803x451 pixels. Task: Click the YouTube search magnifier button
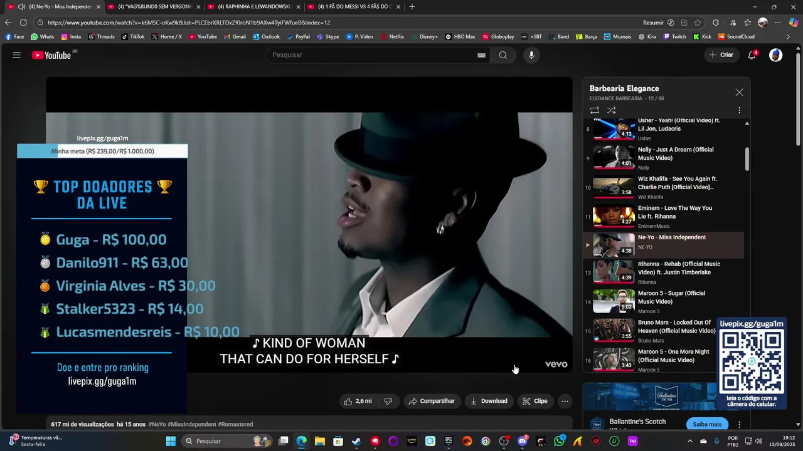503,55
